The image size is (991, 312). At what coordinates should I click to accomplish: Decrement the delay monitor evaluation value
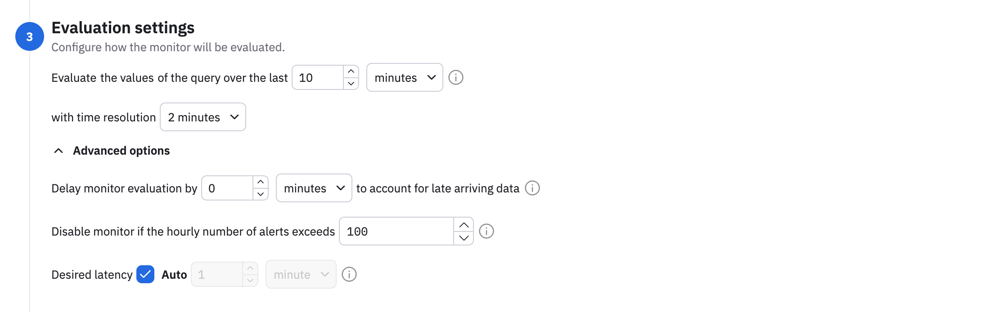coord(261,194)
